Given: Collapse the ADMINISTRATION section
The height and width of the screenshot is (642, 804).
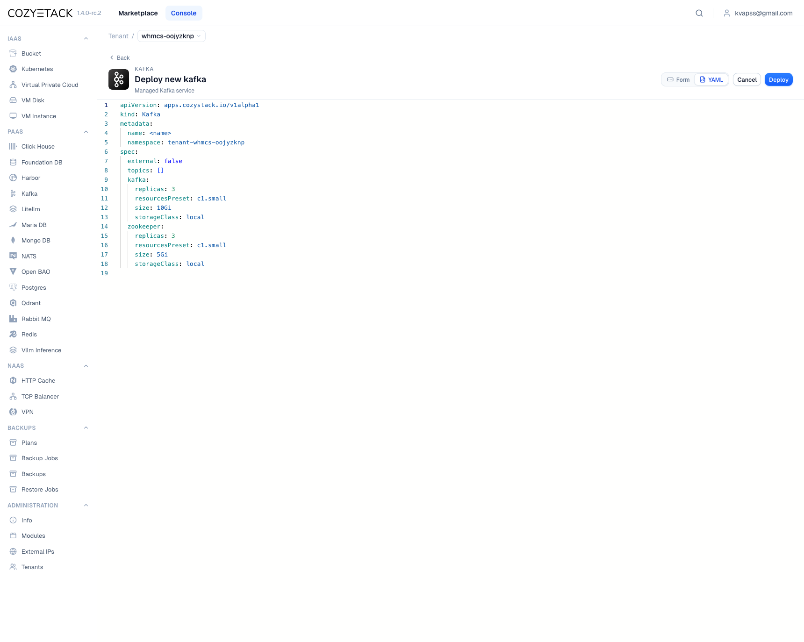Looking at the screenshot, I should [x=86, y=506].
